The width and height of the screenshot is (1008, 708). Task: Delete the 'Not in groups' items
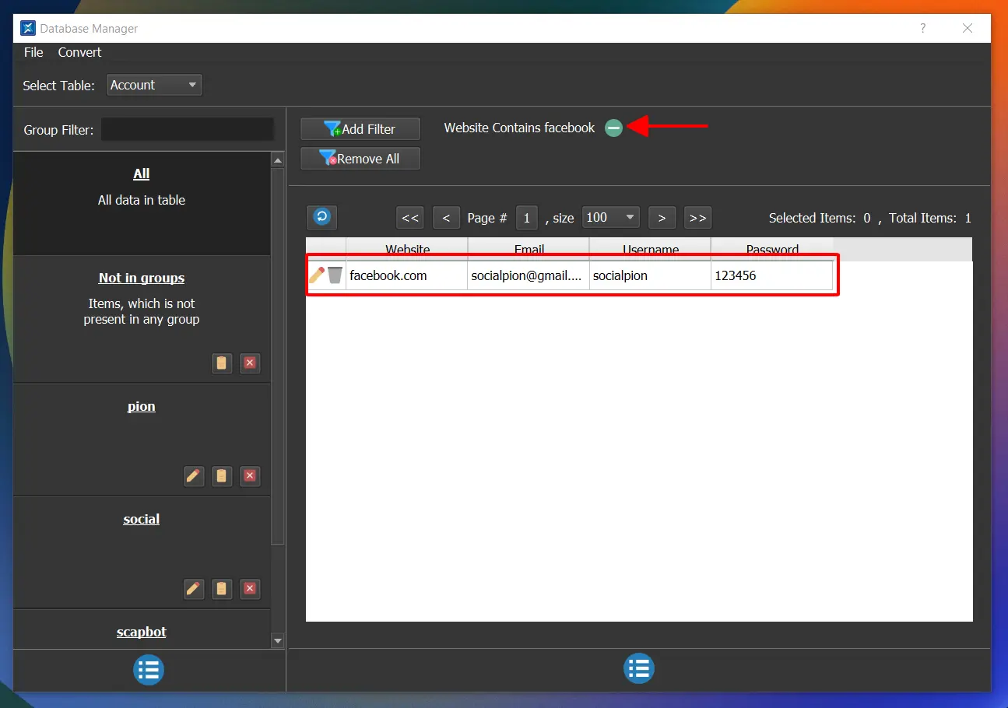click(250, 363)
